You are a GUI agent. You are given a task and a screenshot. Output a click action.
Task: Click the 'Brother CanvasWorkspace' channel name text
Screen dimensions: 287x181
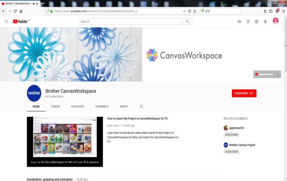click(x=71, y=91)
